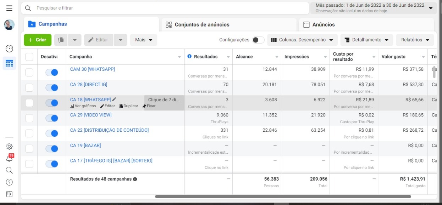The width and height of the screenshot is (442, 205).
Task: Disable the CAM 30 [WHATSAPP] campaign toggle
Action: click(52, 72)
